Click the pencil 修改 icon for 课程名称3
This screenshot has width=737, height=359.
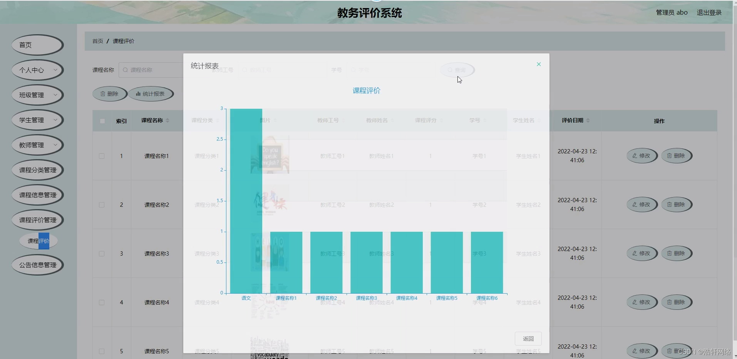(635, 253)
